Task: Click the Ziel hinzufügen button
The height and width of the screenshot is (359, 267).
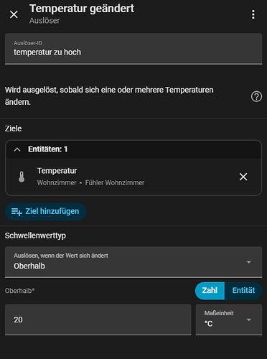Action: (x=45, y=212)
